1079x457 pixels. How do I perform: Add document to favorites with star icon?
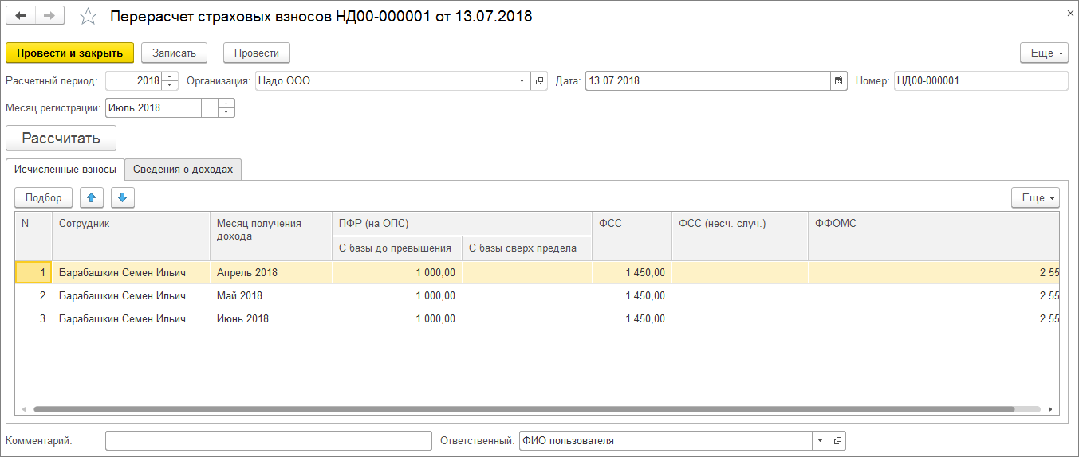tap(89, 17)
